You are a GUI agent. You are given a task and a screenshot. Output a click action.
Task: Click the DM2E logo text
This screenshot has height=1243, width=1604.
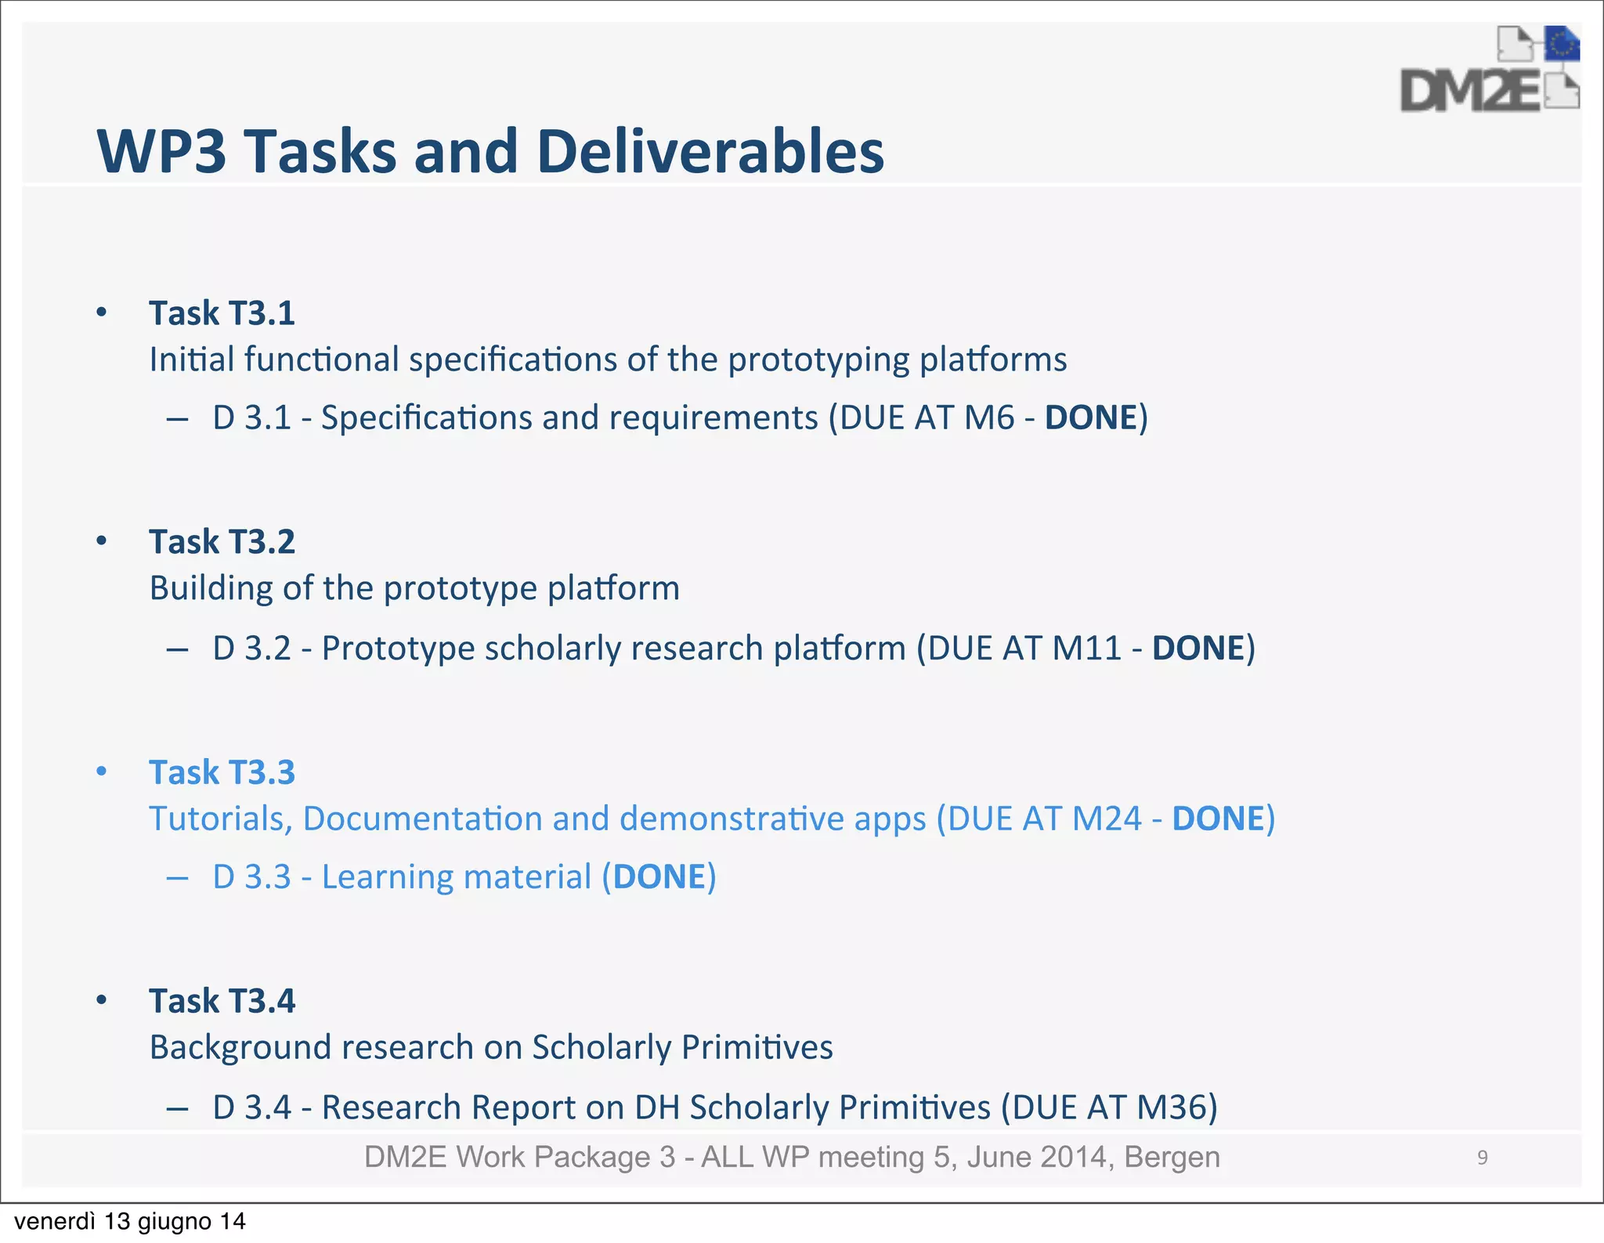coord(1469,92)
